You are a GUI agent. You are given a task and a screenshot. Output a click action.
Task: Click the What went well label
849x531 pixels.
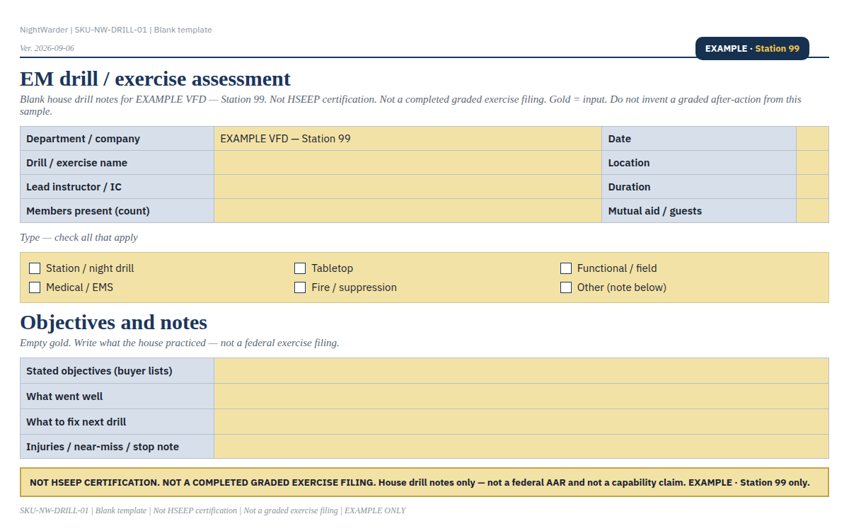[x=117, y=396]
